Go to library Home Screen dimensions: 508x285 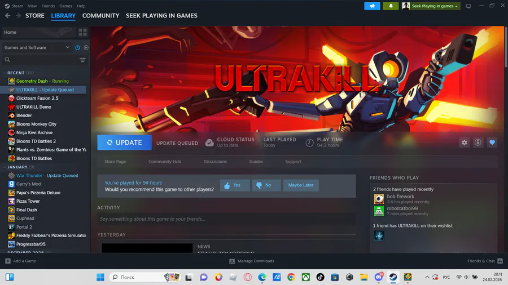(39, 32)
